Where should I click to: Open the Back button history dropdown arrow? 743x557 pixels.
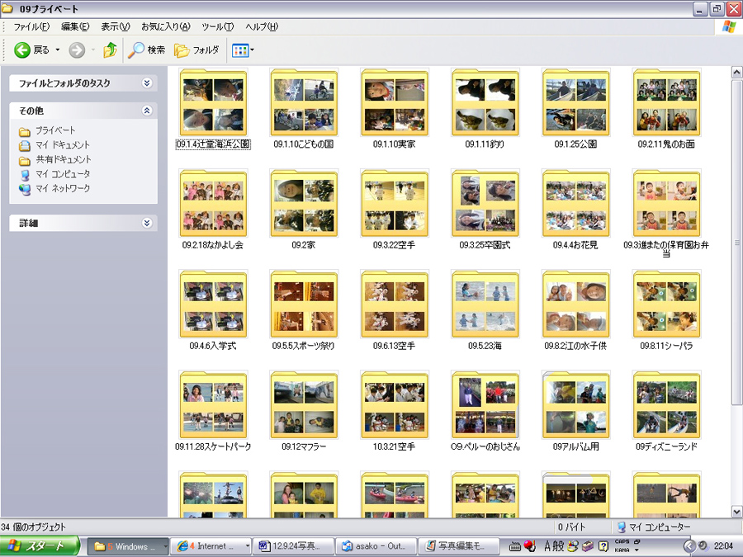pyautogui.click(x=58, y=50)
